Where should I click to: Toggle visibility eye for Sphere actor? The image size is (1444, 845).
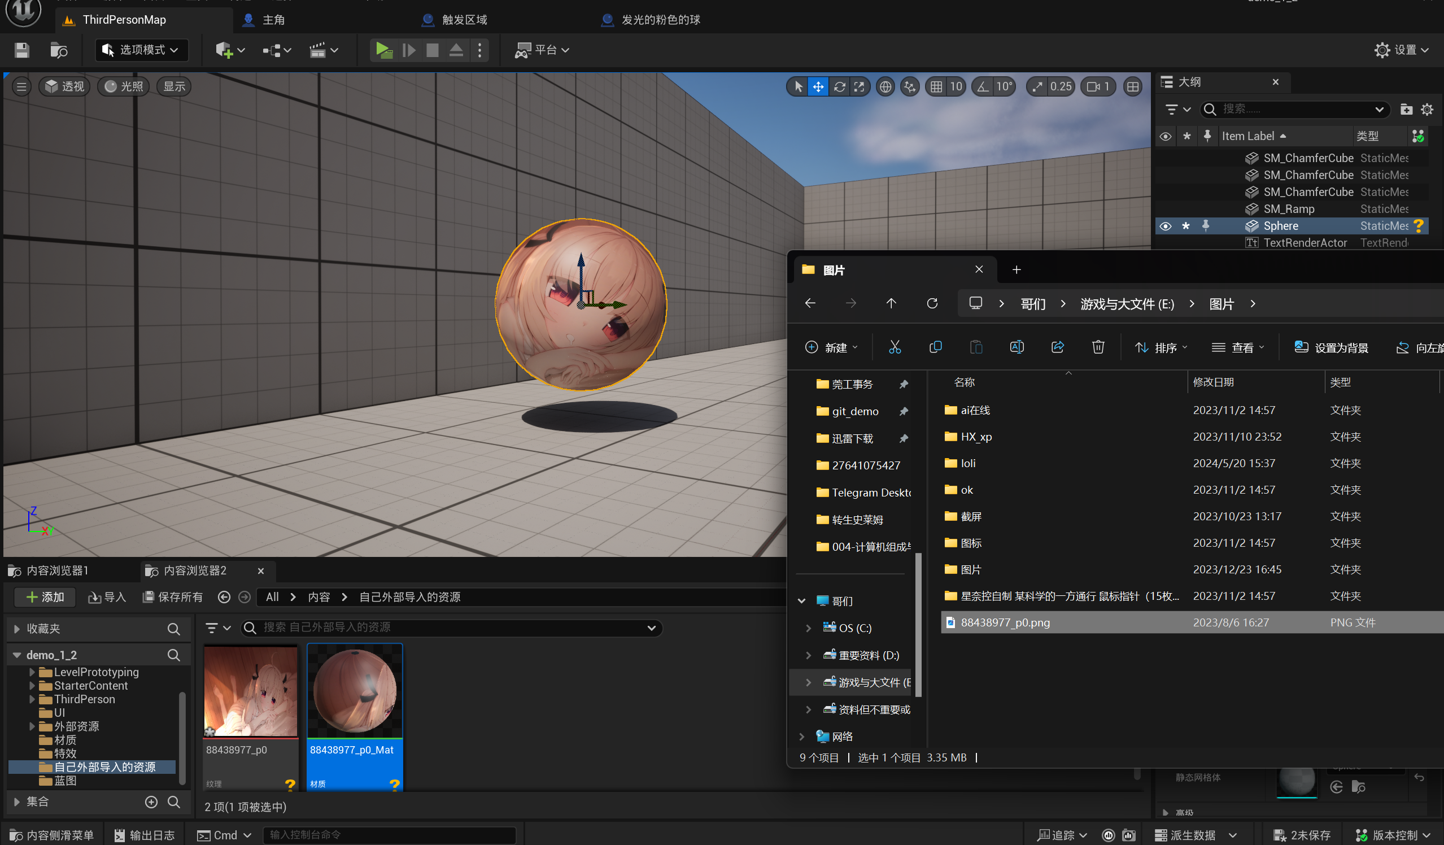pos(1165,226)
